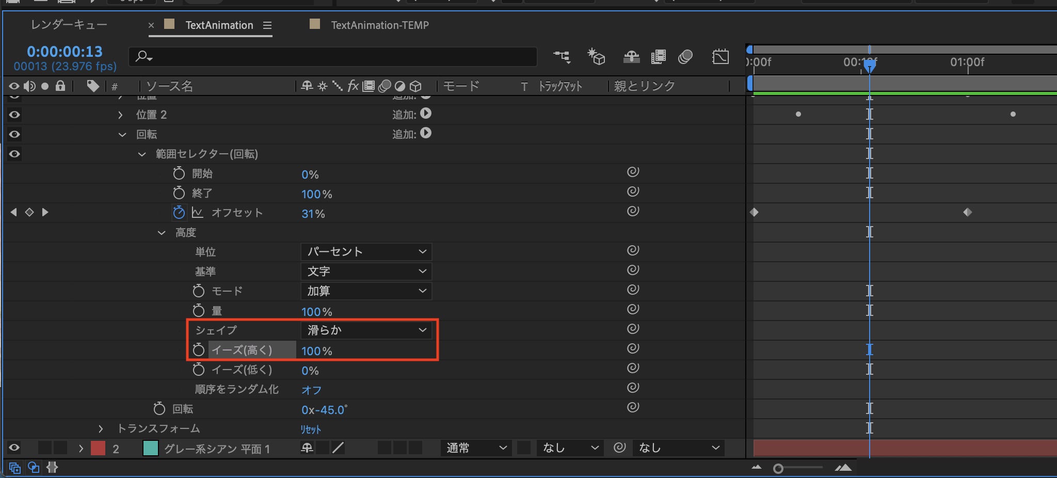
Task: Hide the 位置 2 animator
Action: (14, 115)
